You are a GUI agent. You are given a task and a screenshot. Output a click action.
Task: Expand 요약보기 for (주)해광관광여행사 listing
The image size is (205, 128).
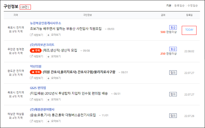point(54,121)
